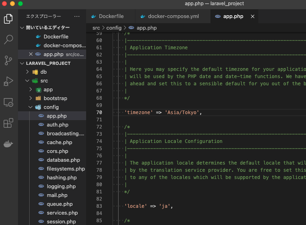Switch to the docker-compose.yml tab
Image resolution: width=306 pixels, height=225 pixels.
coord(173,16)
